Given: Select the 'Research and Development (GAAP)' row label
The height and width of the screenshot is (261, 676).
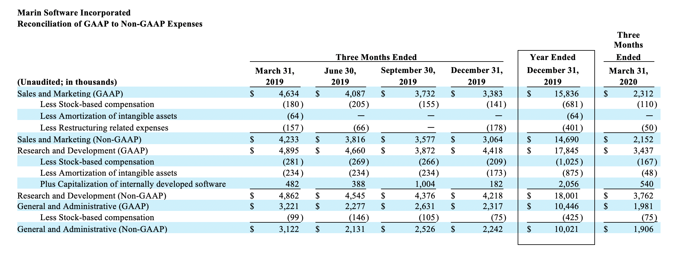Looking at the screenshot, I should [x=83, y=151].
